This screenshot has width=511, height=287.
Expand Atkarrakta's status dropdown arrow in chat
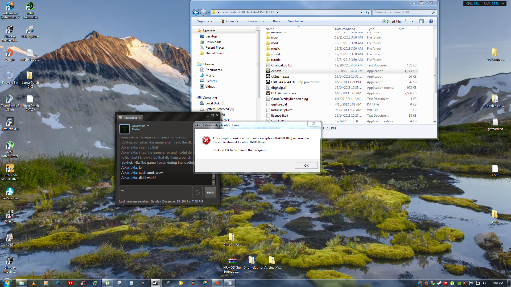(x=148, y=126)
